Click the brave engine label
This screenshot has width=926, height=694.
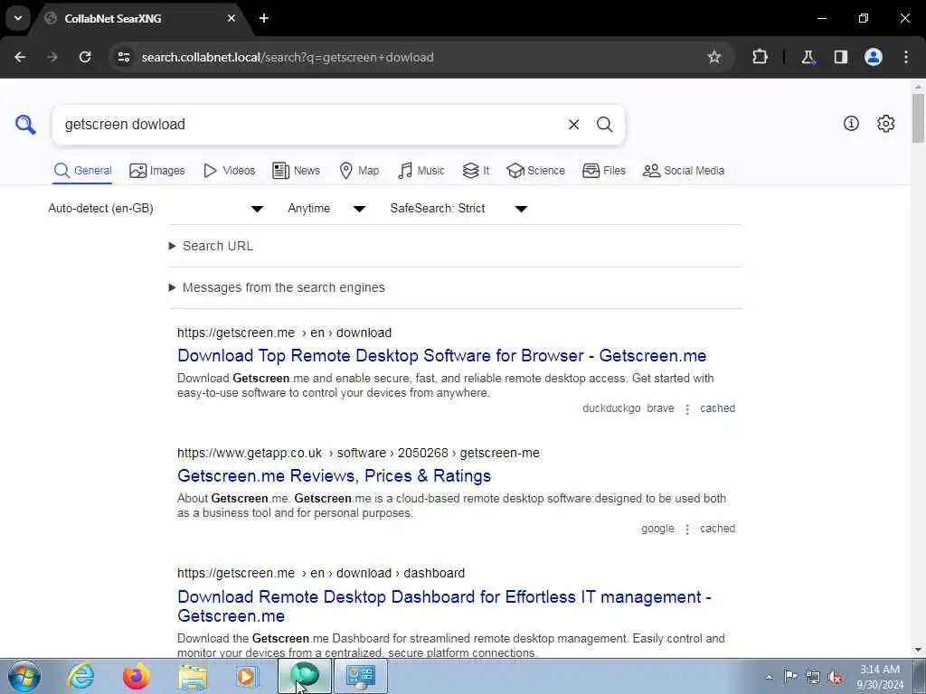click(660, 408)
